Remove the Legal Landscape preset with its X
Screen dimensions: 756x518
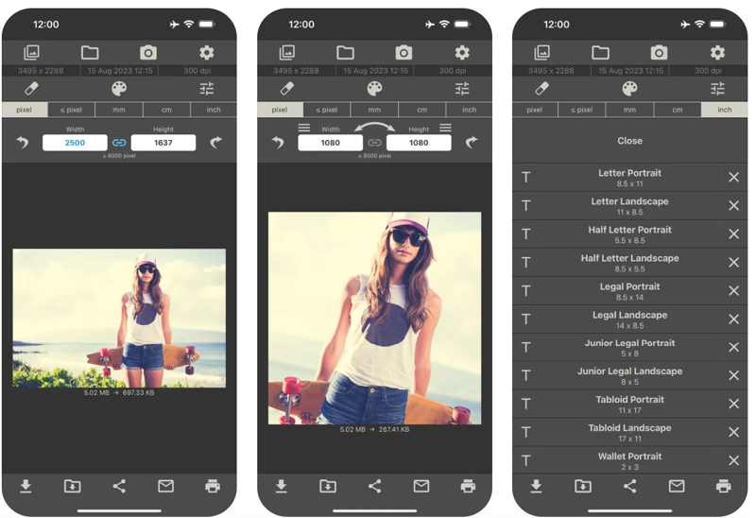pyautogui.click(x=733, y=319)
